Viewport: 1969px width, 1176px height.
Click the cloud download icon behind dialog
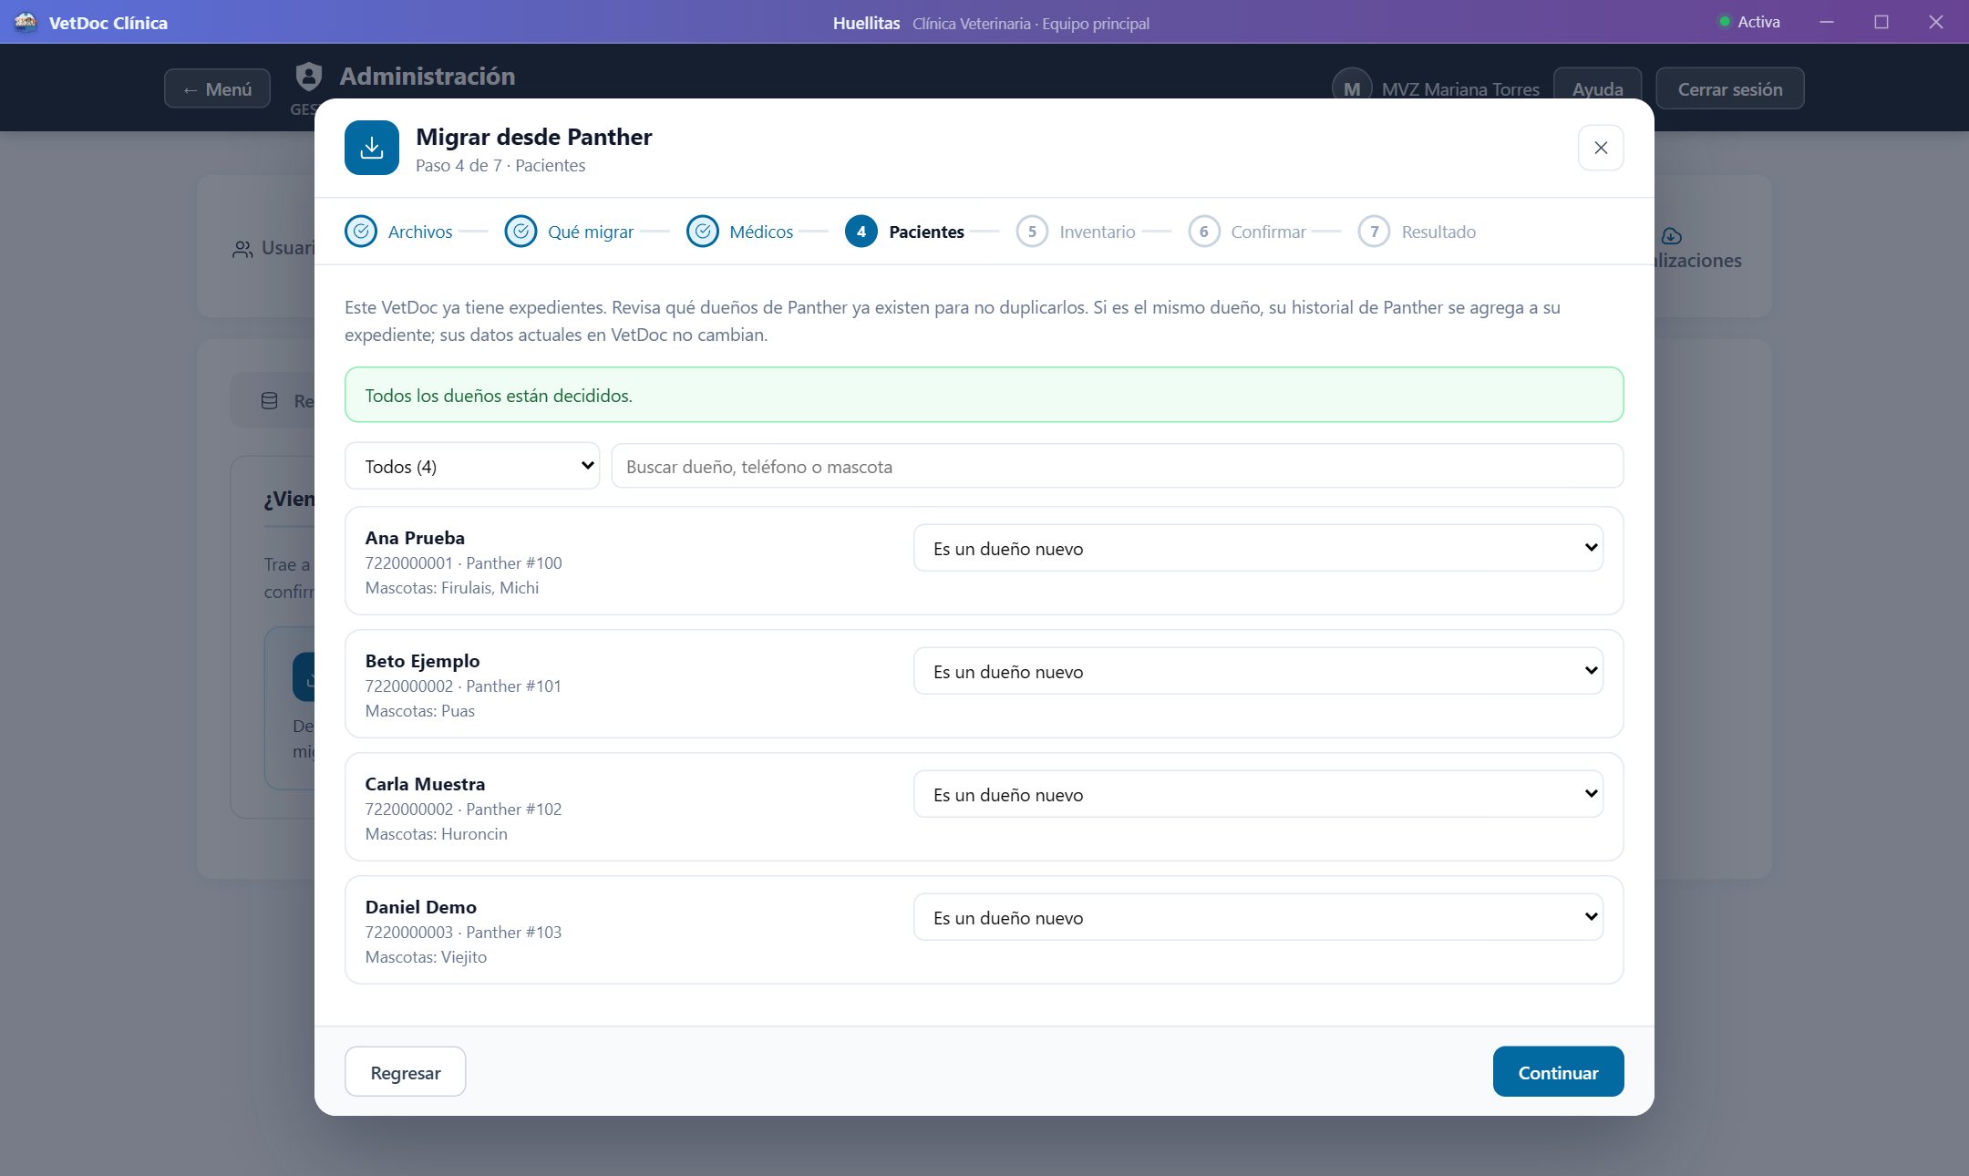tap(1672, 236)
